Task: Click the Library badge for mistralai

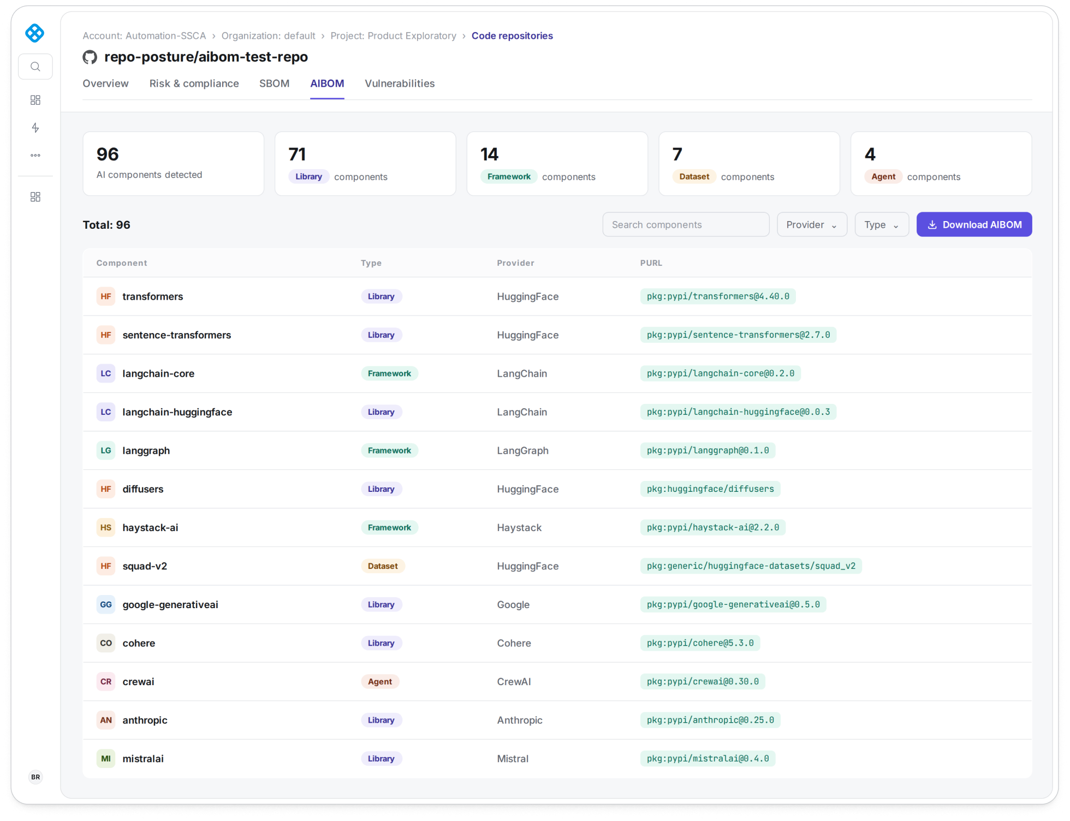Action: coord(381,759)
